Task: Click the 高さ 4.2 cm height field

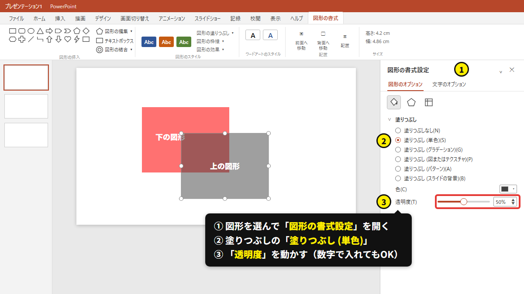Action: (378, 33)
